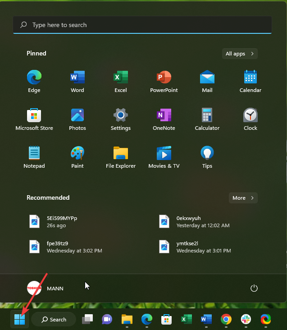Open Slack from the taskbar
Screen dimensions: 287x330
246,319
